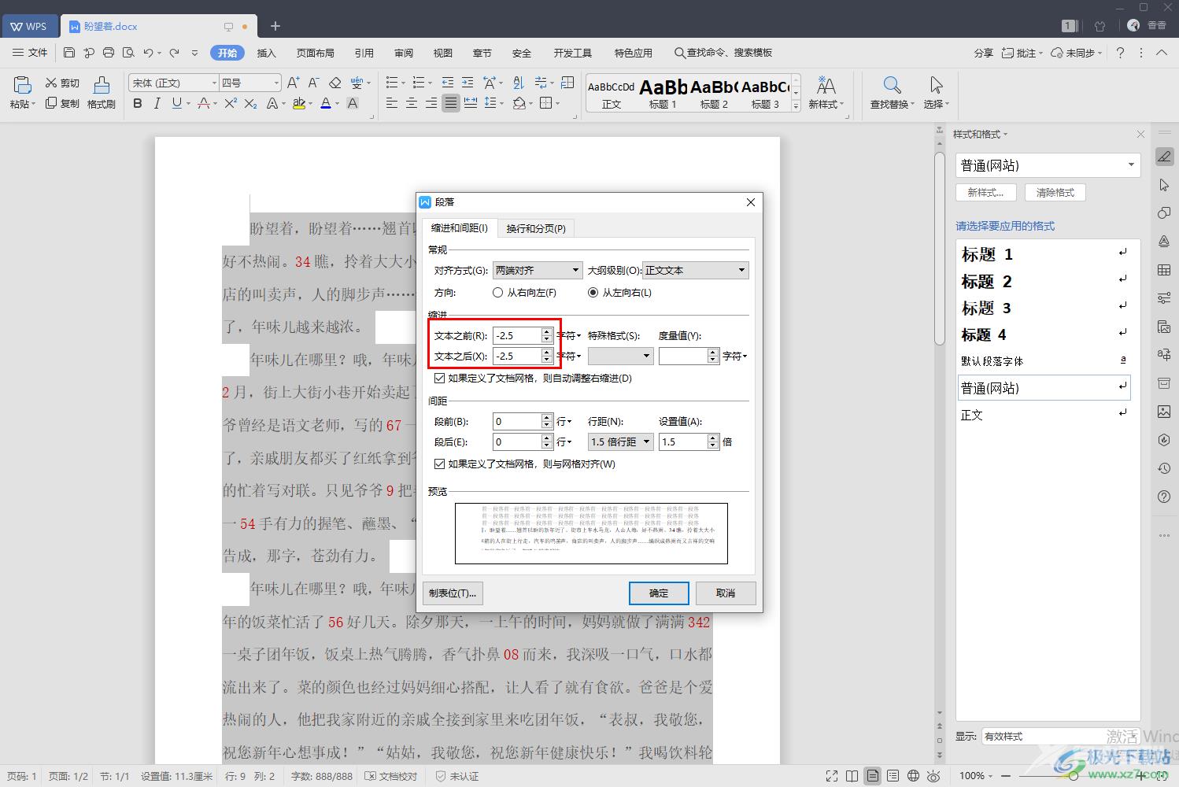Click the align left icon

(392, 103)
